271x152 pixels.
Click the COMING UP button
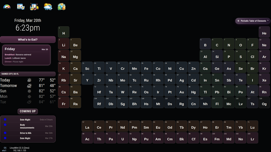tap(28, 111)
